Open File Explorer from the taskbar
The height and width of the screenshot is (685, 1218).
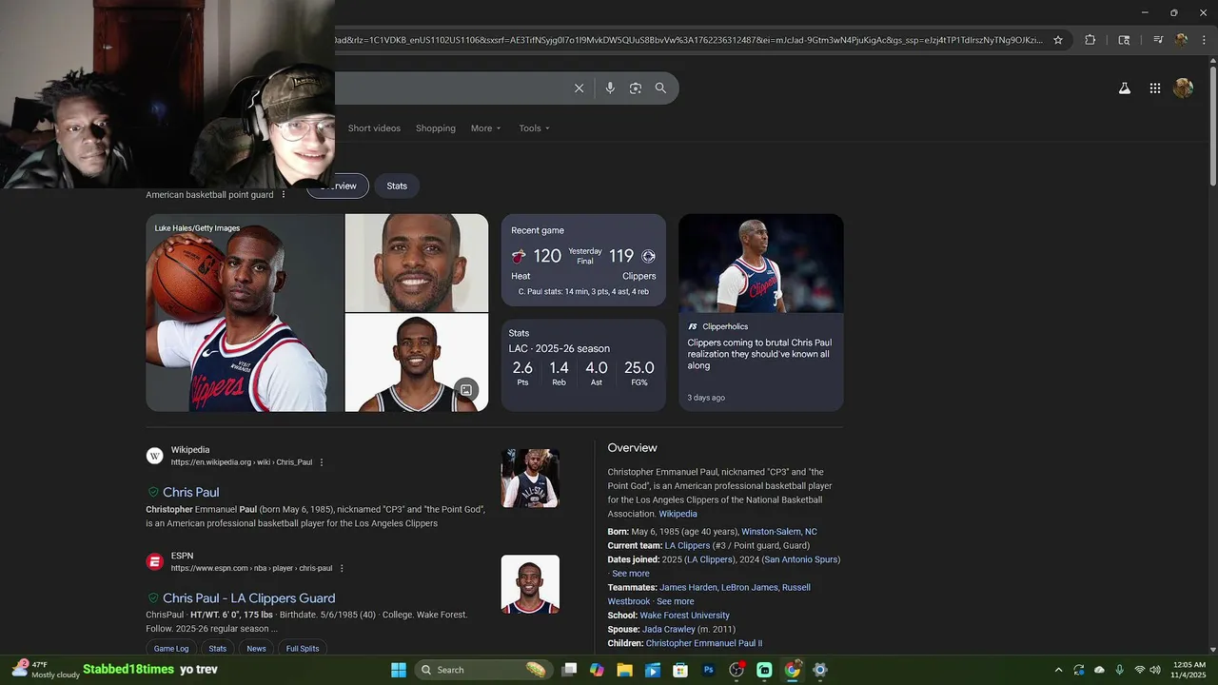coord(625,670)
